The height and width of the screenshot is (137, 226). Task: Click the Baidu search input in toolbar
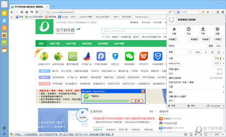[191, 12]
